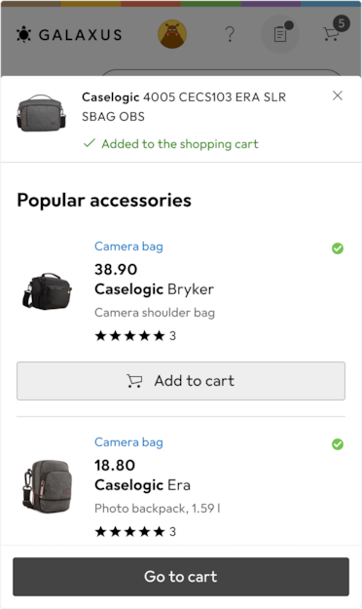Click the green availability check for Caselogic Bryker
362x609 pixels.
pyautogui.click(x=338, y=248)
